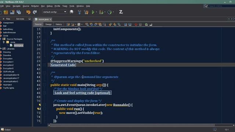235x132 pixels.
Task: Click the Find Selection magnifier icon
Action: (x=87, y=25)
